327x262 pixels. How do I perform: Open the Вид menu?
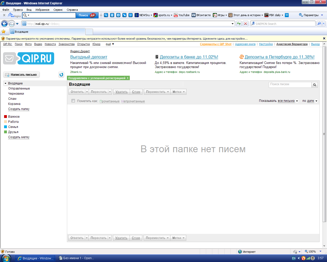(x=29, y=10)
